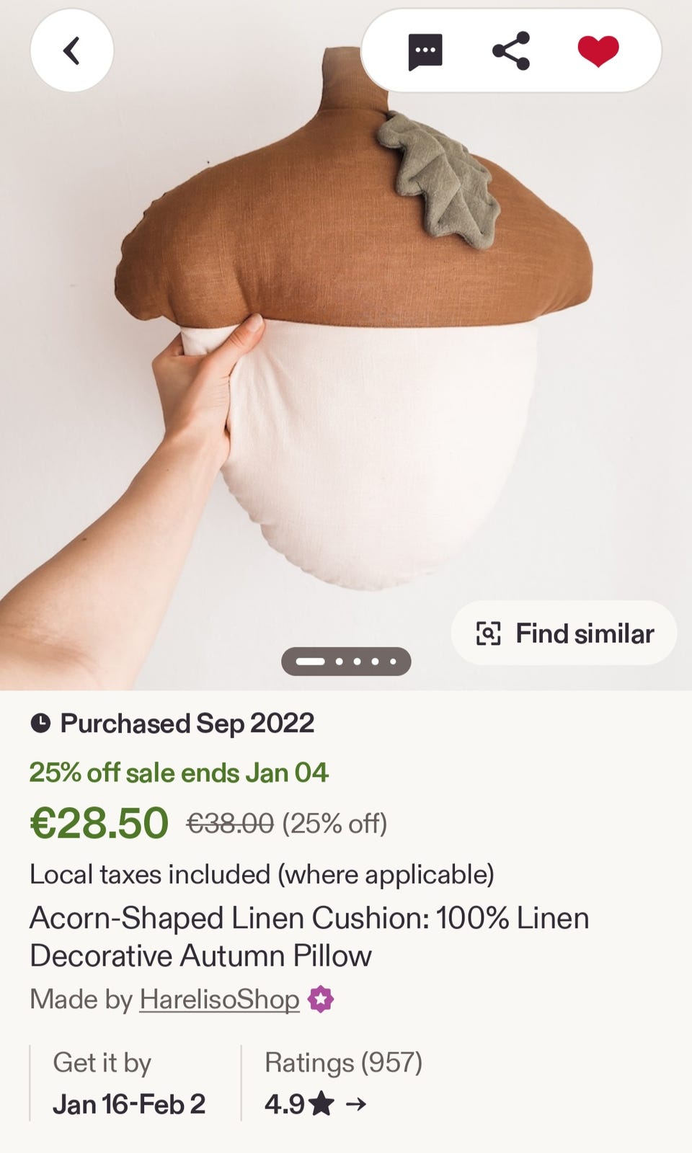
Task: Tap the second carousel dot
Action: click(x=339, y=662)
